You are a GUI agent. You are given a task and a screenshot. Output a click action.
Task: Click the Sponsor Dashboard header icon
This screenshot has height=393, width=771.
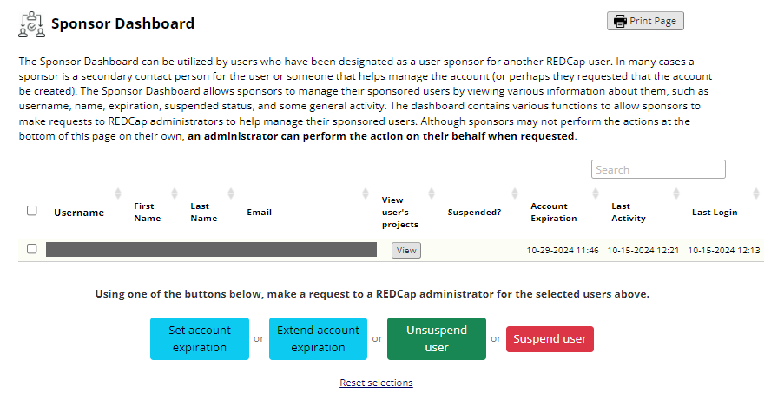tap(30, 24)
